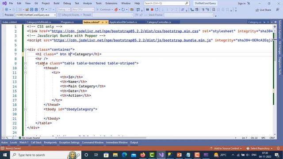Viewport: 283px width, 159px height.
Task: Click the bookmark toggle icon in toolbar
Action: tap(214, 10)
